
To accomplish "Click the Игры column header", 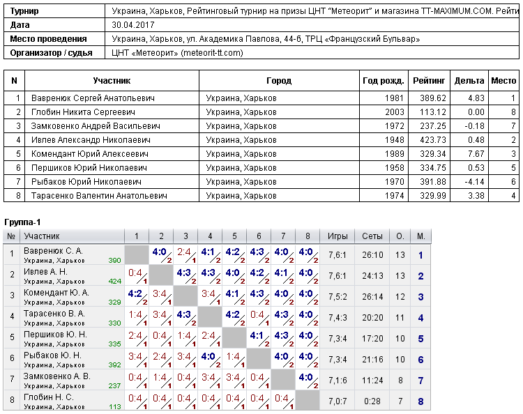I will click(x=338, y=236).
